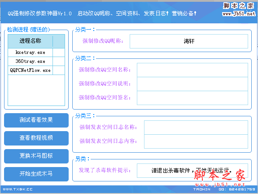The image size is (258, 194).
Task: Click the 分类二 group title
Action: coord(85,58)
